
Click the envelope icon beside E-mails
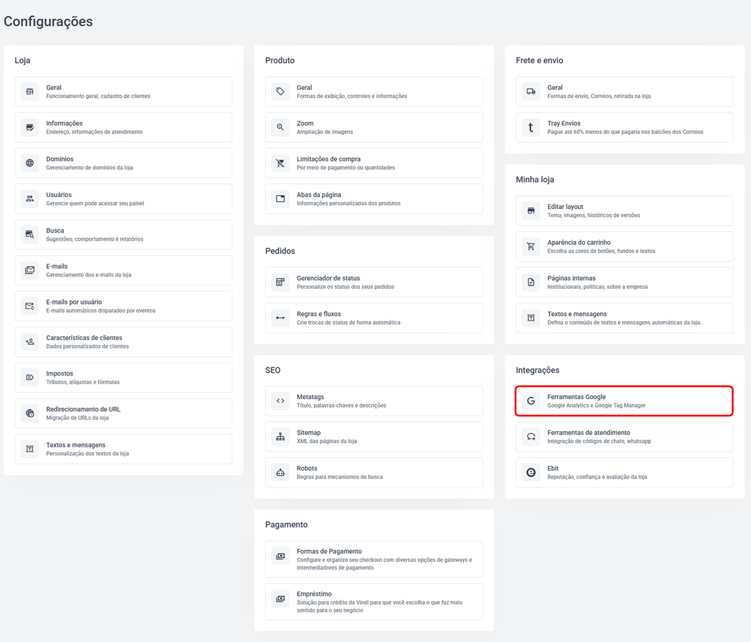[30, 270]
